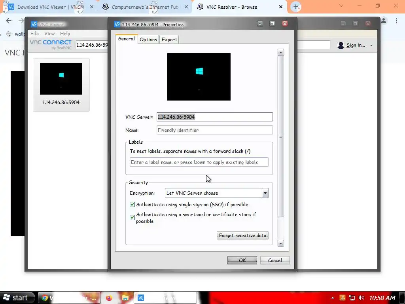Click the orange security tray icon

pyautogui.click(x=343, y=298)
